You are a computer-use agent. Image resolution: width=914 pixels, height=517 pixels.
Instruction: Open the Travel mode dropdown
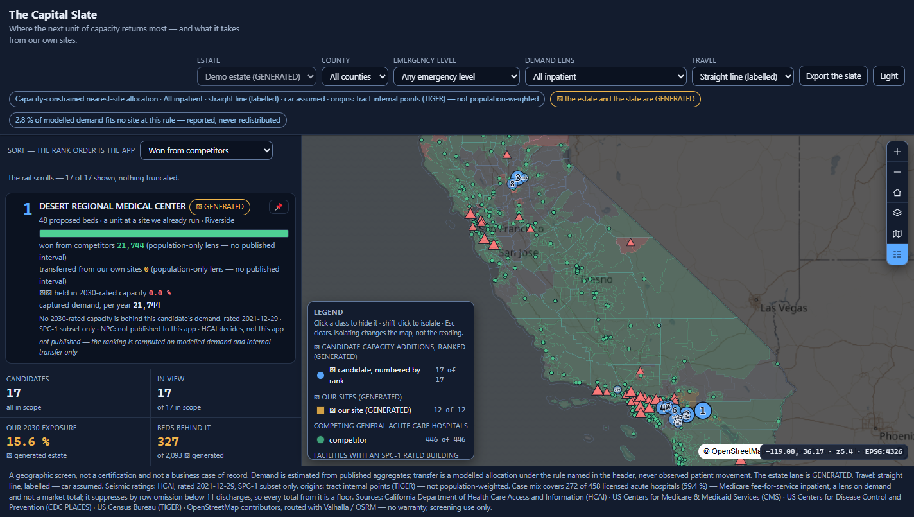[x=743, y=76]
